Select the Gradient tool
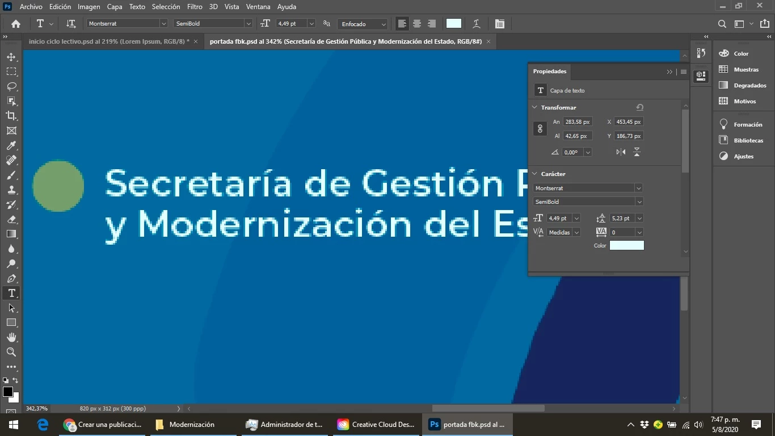Image resolution: width=775 pixels, height=436 pixels. point(11,234)
